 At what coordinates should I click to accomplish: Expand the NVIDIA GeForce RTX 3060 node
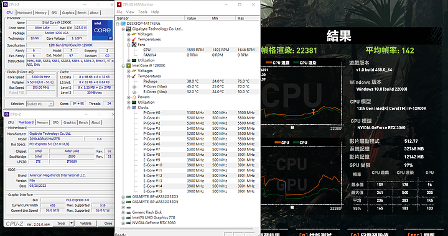123,223
